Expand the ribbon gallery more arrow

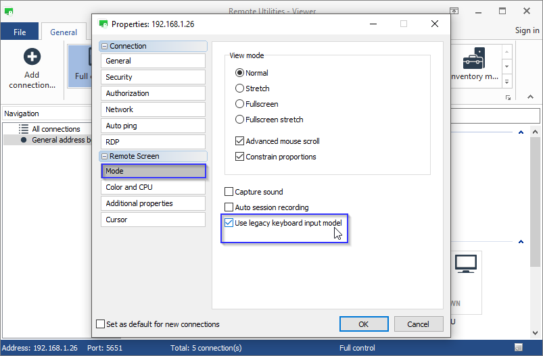[506, 82]
